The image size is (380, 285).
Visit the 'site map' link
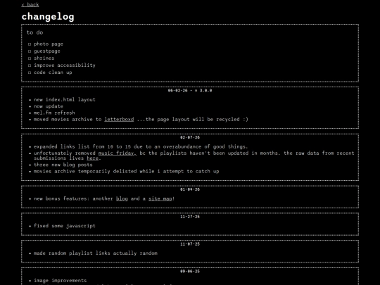click(x=160, y=198)
